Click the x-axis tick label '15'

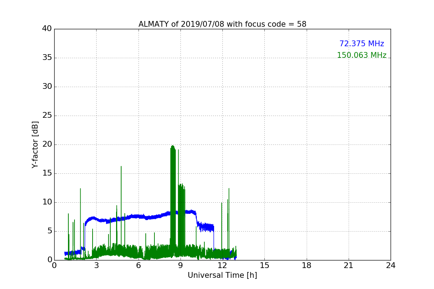click(264, 266)
